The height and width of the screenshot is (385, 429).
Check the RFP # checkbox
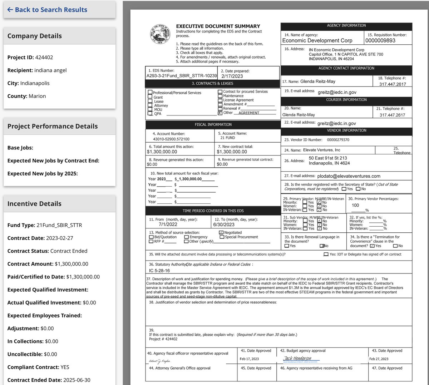pos(151,241)
